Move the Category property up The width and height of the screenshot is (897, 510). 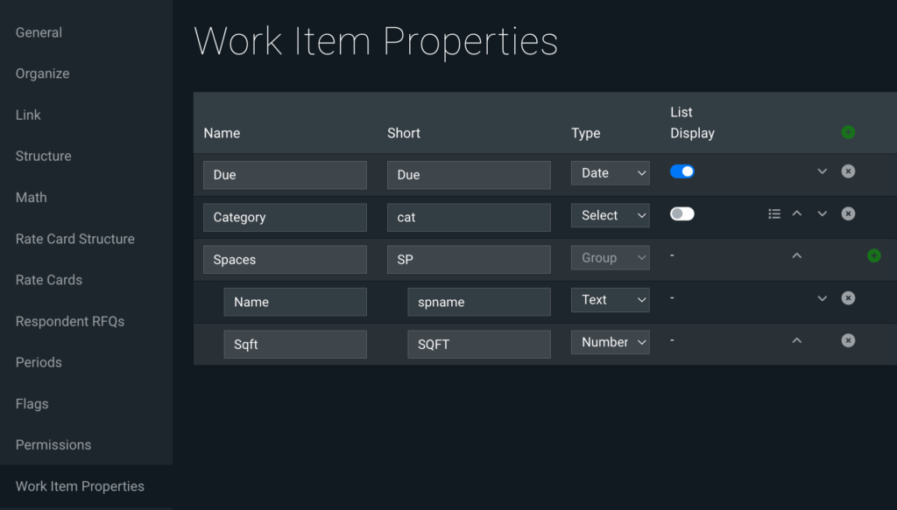pyautogui.click(x=797, y=213)
